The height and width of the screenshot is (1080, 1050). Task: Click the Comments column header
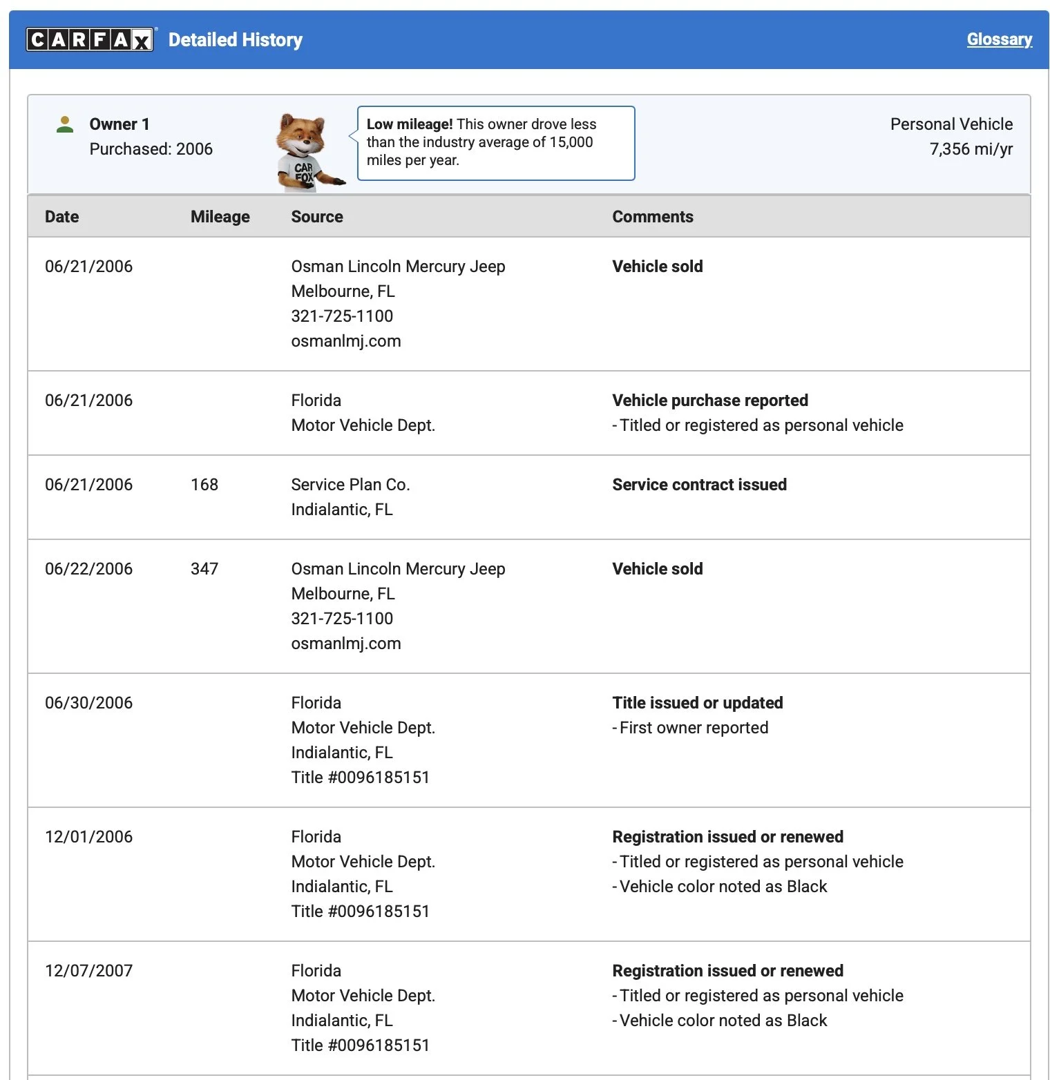coord(653,217)
